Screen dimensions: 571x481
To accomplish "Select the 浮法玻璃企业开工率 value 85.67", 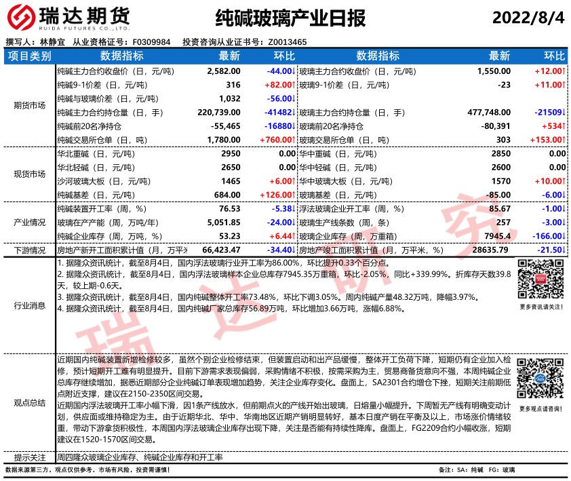I will coord(497,209).
